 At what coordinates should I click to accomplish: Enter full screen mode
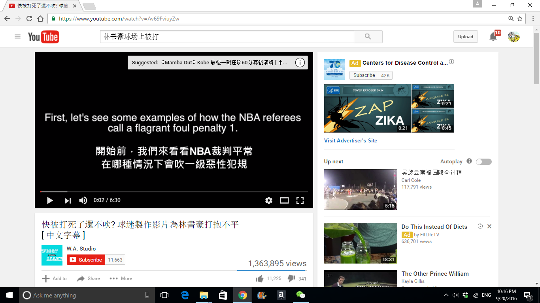click(x=300, y=200)
